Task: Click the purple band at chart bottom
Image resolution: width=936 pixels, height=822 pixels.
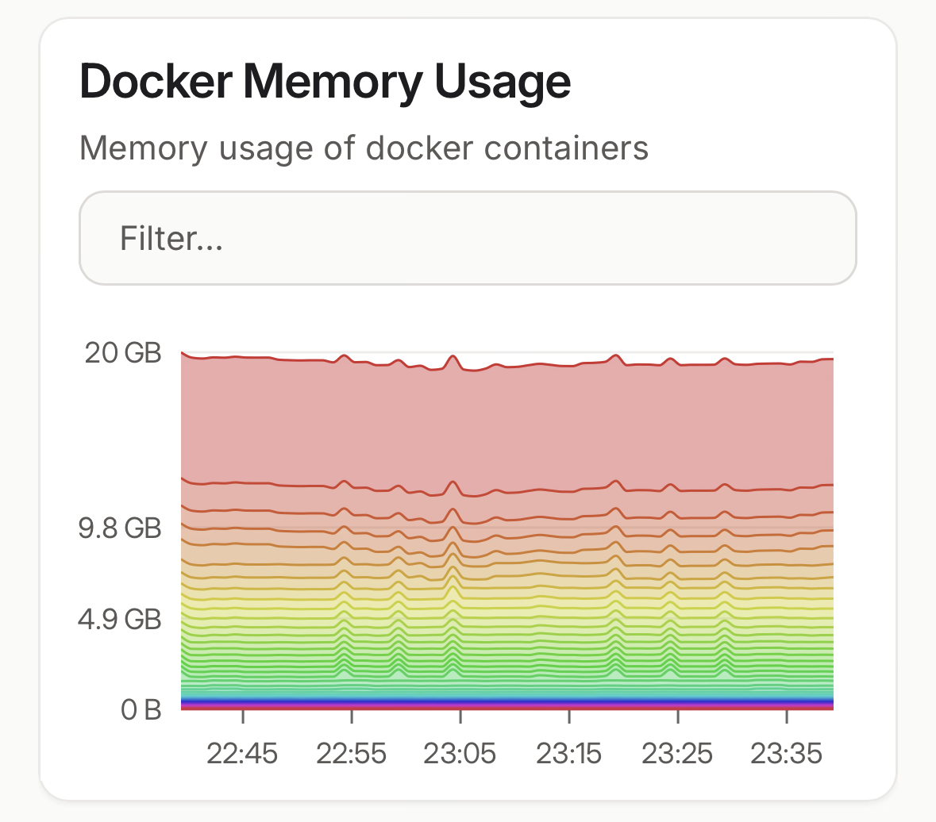Action: coord(508,702)
